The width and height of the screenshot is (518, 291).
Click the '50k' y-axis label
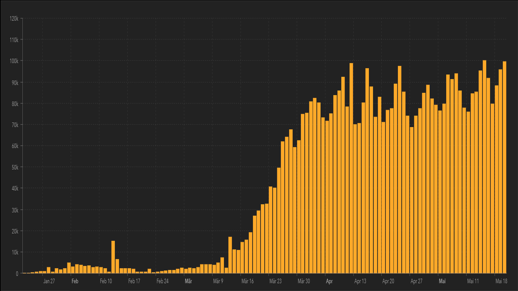[15, 167]
